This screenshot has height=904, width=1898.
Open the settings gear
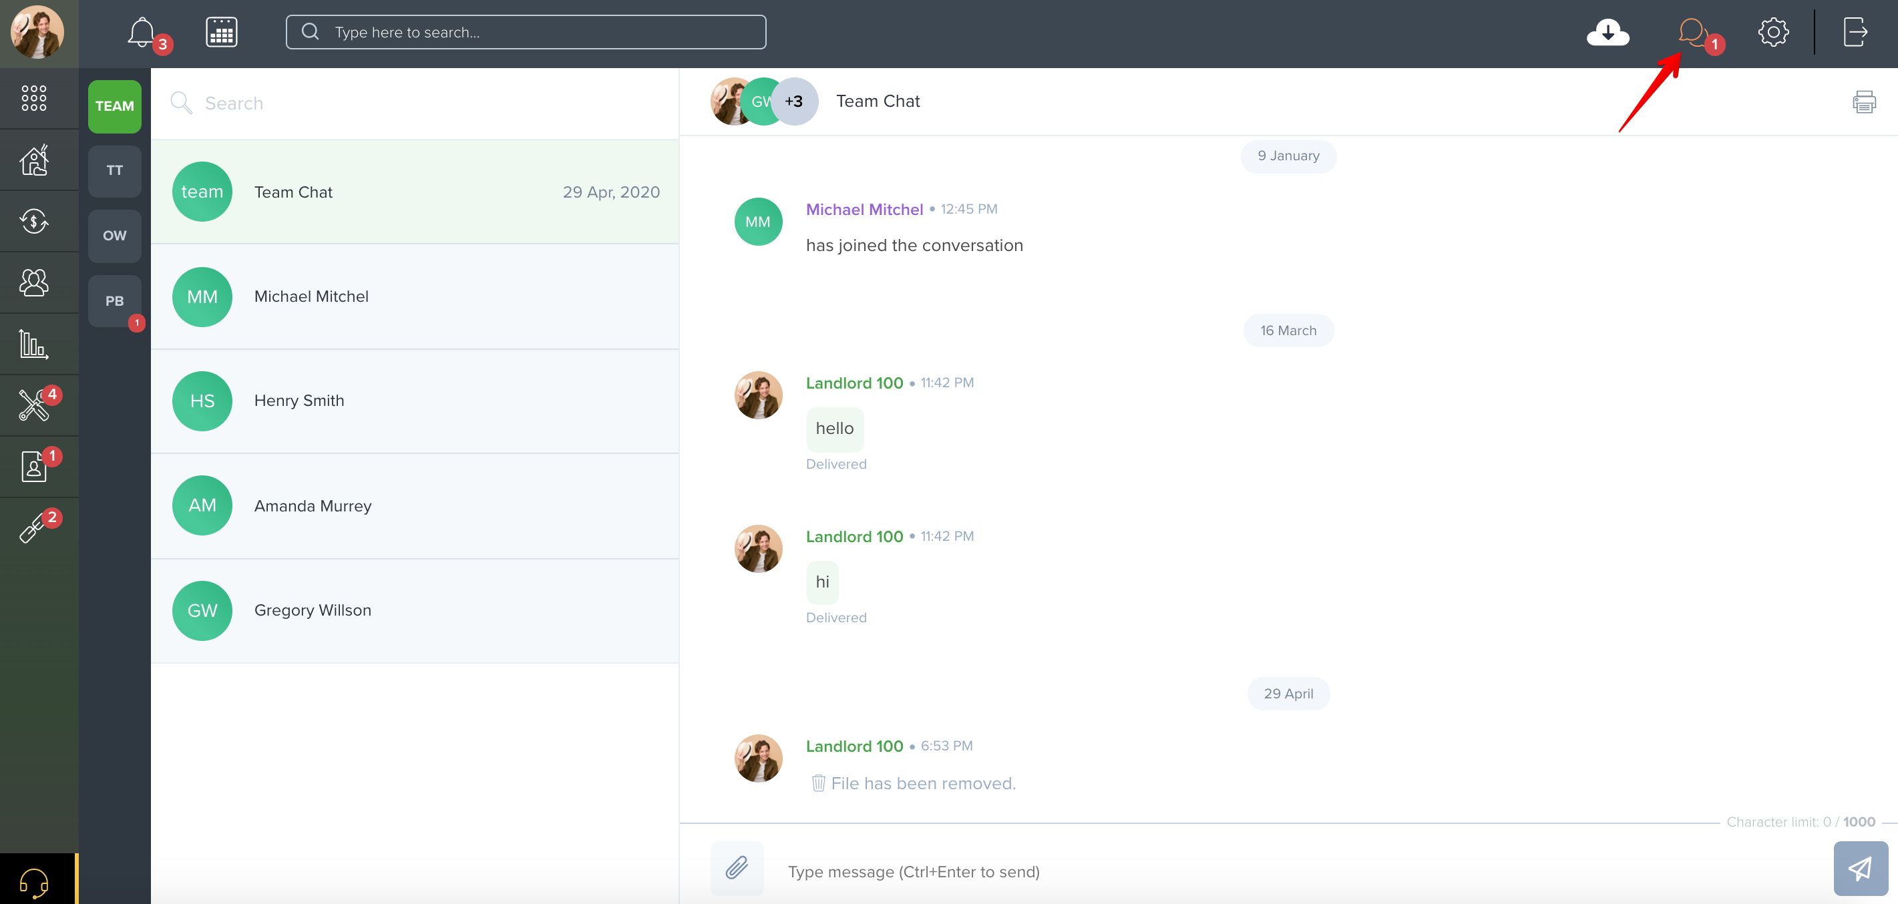1772,33
